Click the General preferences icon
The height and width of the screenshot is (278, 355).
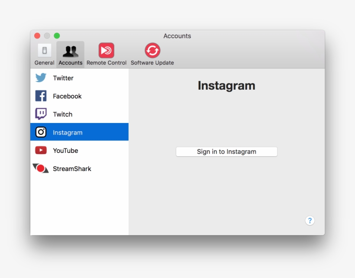tap(44, 50)
